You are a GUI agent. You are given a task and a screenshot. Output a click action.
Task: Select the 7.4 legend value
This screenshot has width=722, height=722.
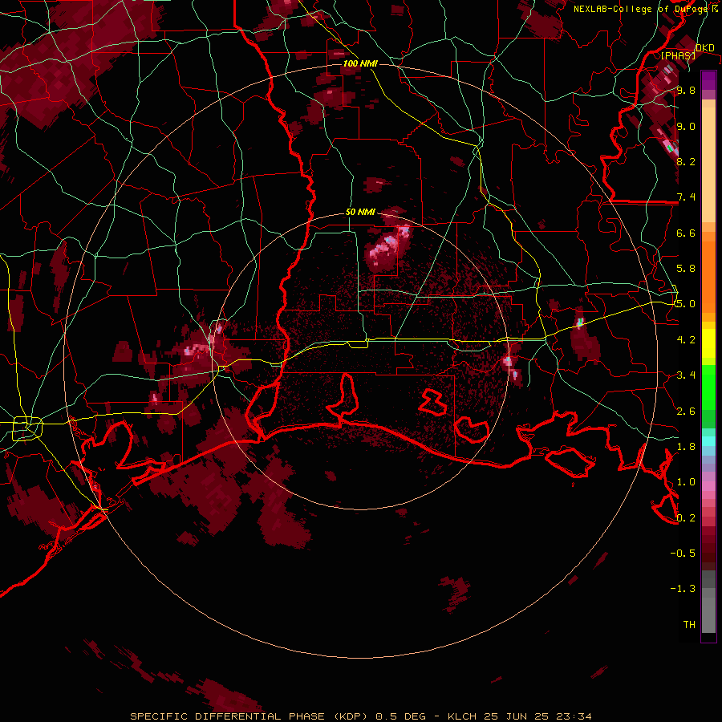[x=686, y=197]
